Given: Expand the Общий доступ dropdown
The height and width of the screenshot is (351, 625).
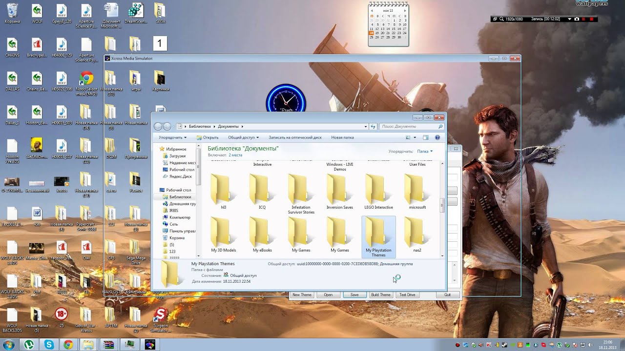Looking at the screenshot, I should coord(243,137).
